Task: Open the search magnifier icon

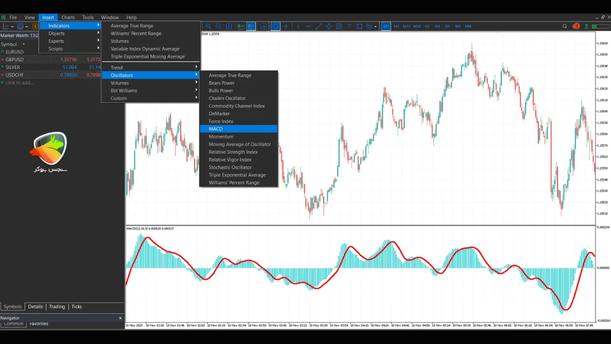Action: click(565, 26)
